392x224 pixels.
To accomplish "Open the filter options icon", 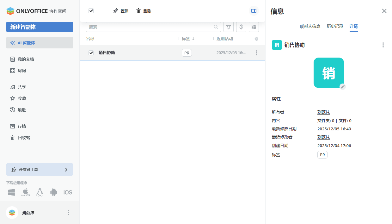I will click(229, 27).
